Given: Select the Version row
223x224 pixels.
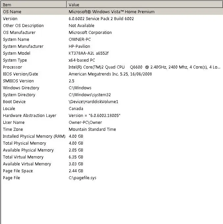Looking at the screenshot, I should tap(10, 18).
